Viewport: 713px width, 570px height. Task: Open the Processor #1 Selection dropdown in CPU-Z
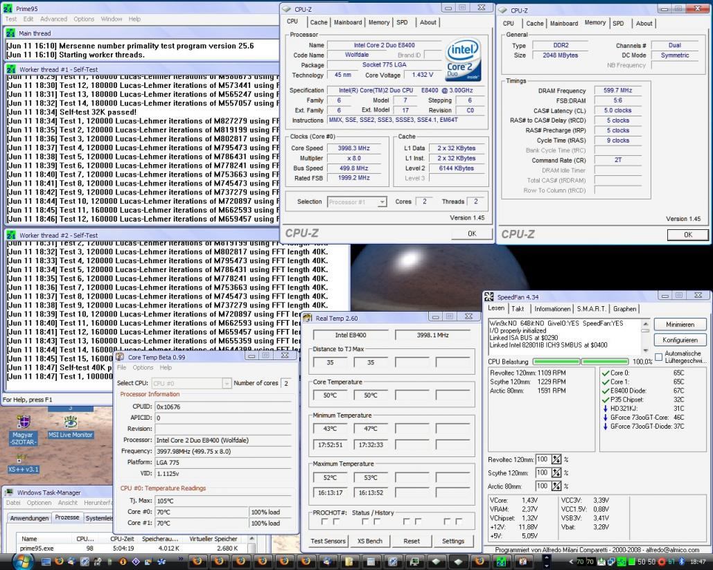pos(357,202)
